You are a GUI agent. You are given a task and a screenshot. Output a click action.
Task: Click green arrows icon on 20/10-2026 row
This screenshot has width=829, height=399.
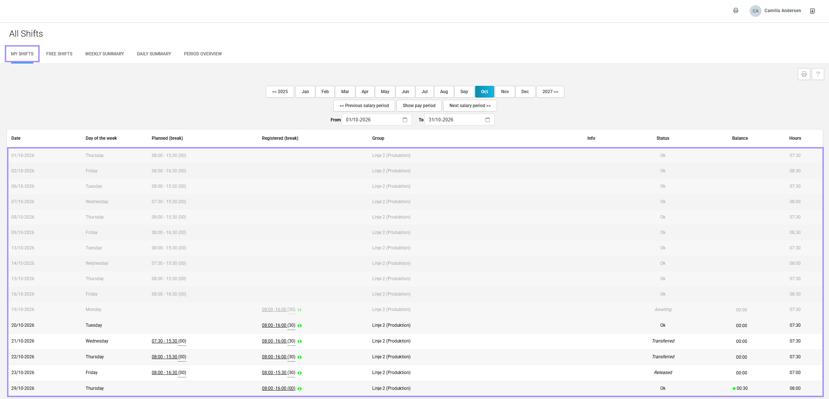point(300,326)
